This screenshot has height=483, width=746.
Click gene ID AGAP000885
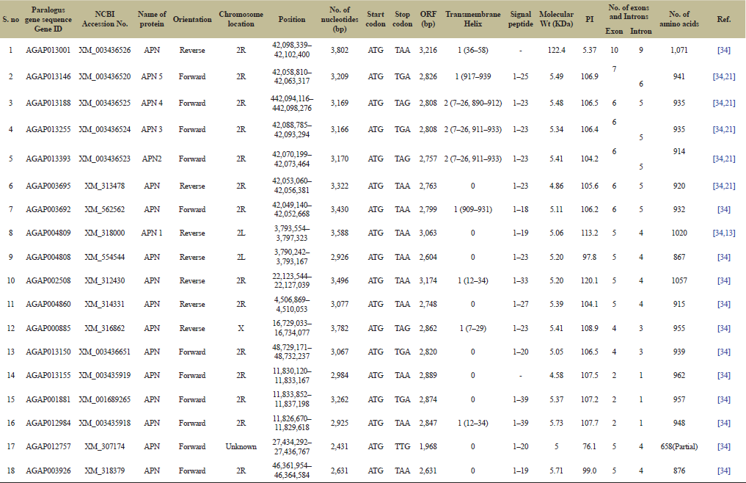[48, 327]
